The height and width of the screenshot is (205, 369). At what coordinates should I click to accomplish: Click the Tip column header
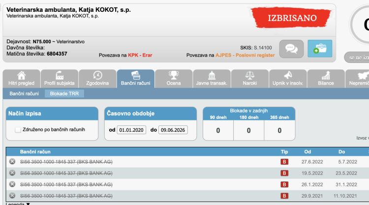[284, 151]
